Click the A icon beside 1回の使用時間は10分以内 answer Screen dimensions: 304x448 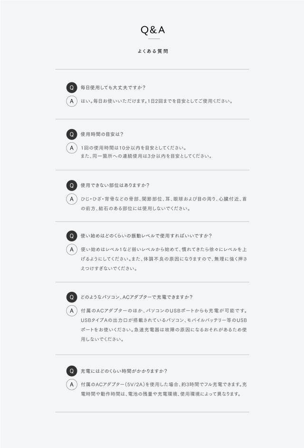point(72,148)
